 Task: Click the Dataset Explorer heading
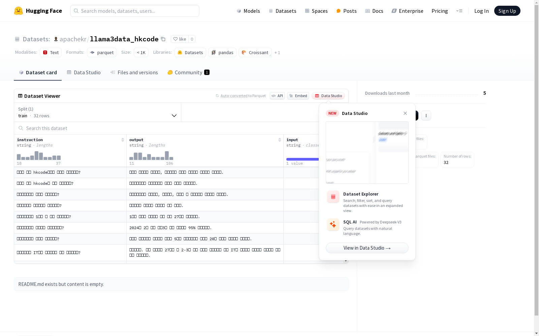[x=361, y=194]
